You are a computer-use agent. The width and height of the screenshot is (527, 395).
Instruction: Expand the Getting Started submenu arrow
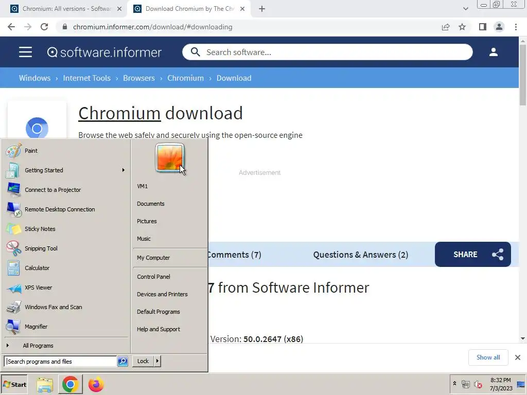pos(124,170)
